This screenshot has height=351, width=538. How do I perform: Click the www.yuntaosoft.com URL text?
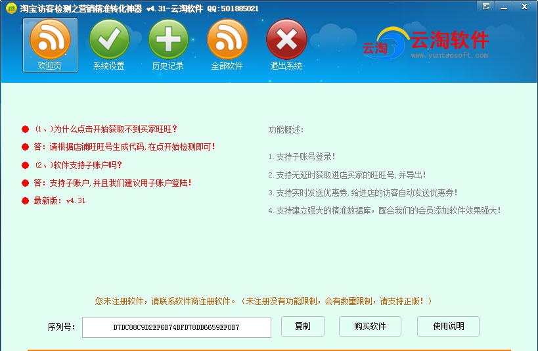click(x=449, y=55)
